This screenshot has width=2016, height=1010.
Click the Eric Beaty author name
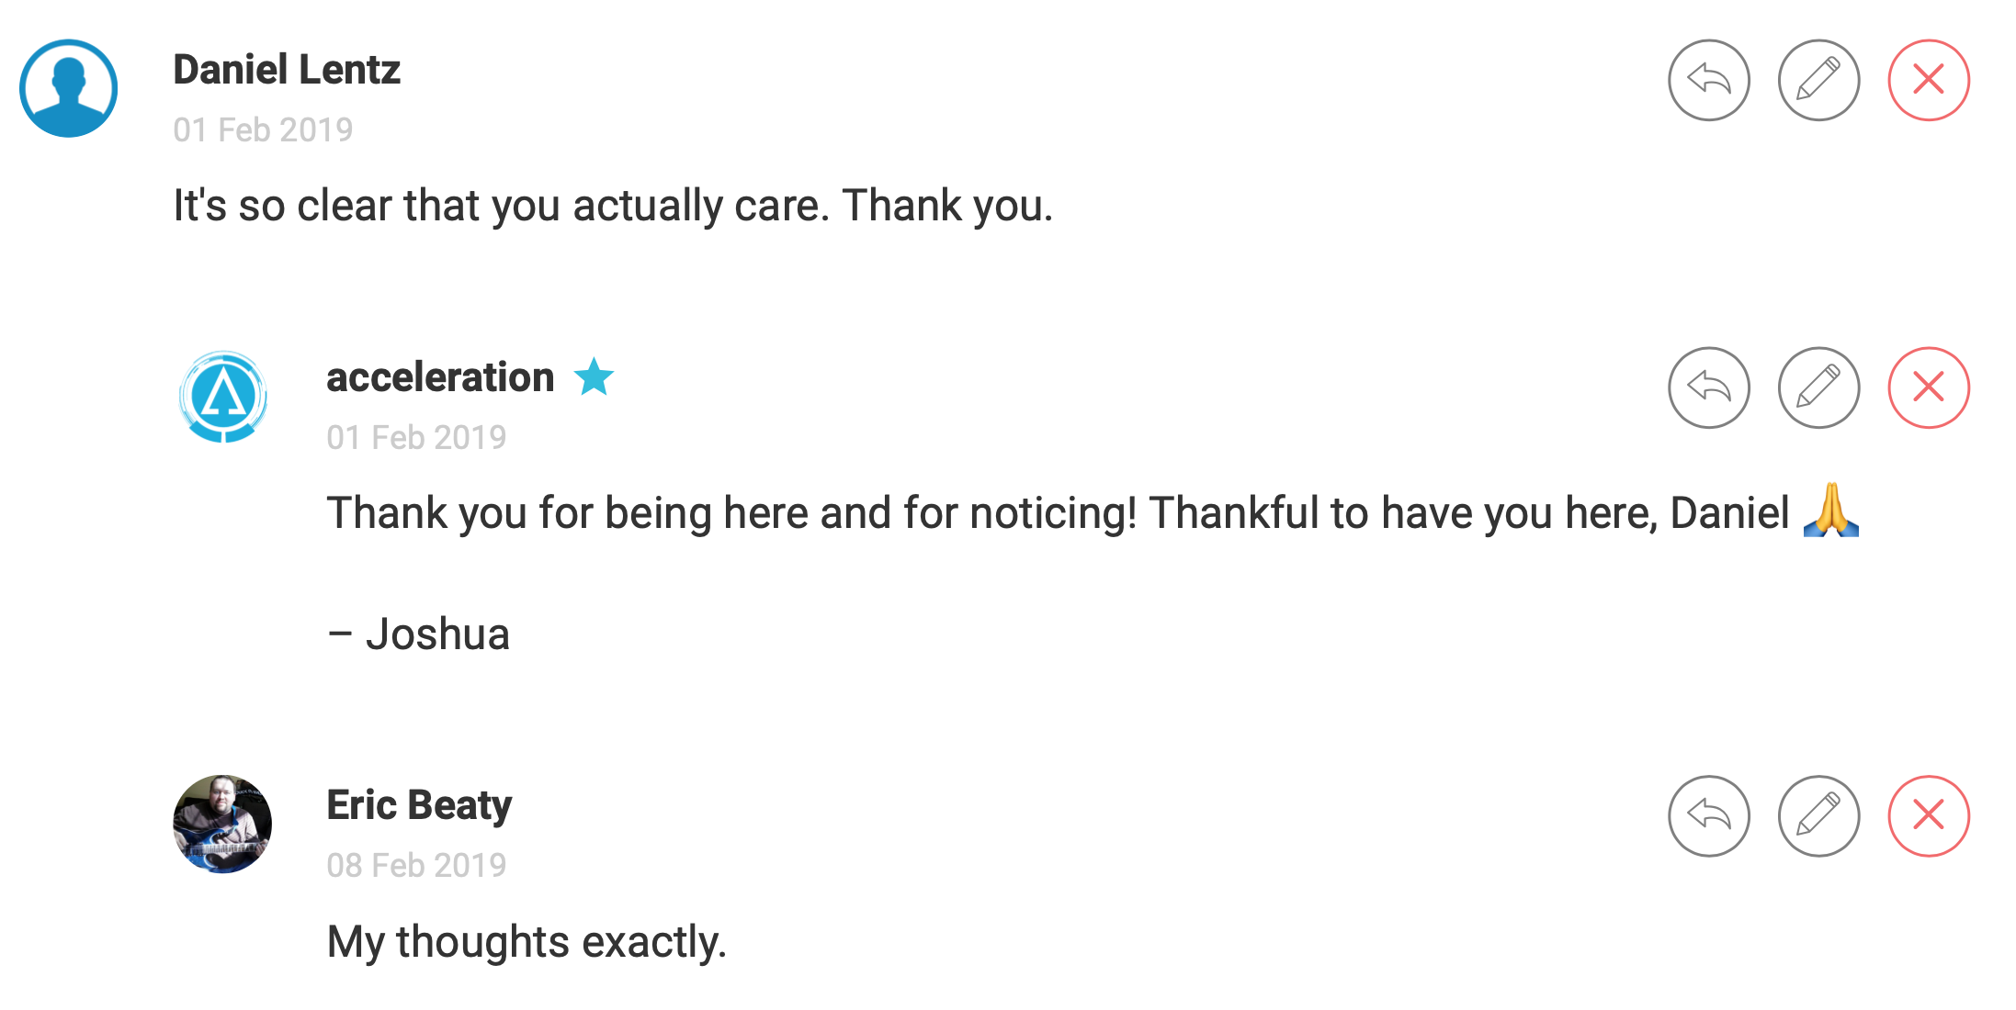(419, 805)
